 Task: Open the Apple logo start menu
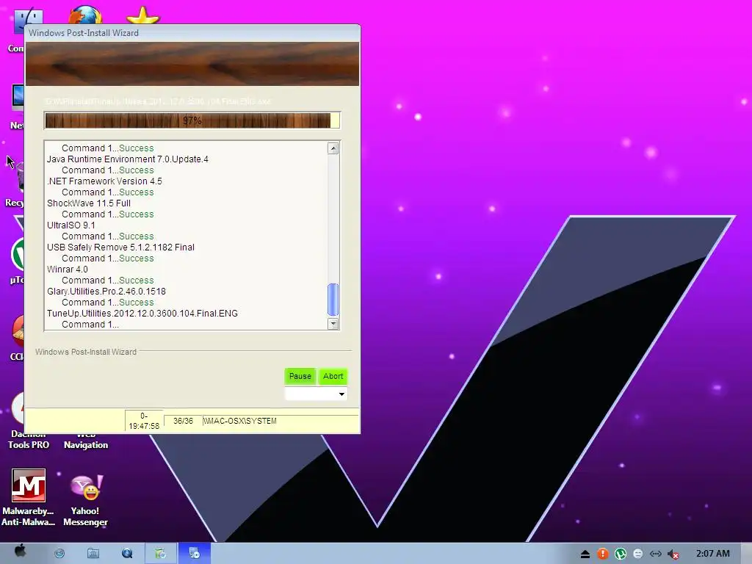tap(20, 551)
